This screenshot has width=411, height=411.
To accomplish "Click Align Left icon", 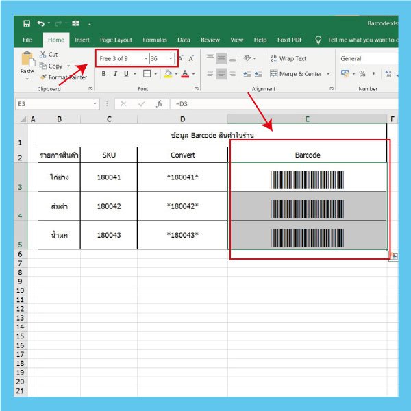I will (210, 74).
